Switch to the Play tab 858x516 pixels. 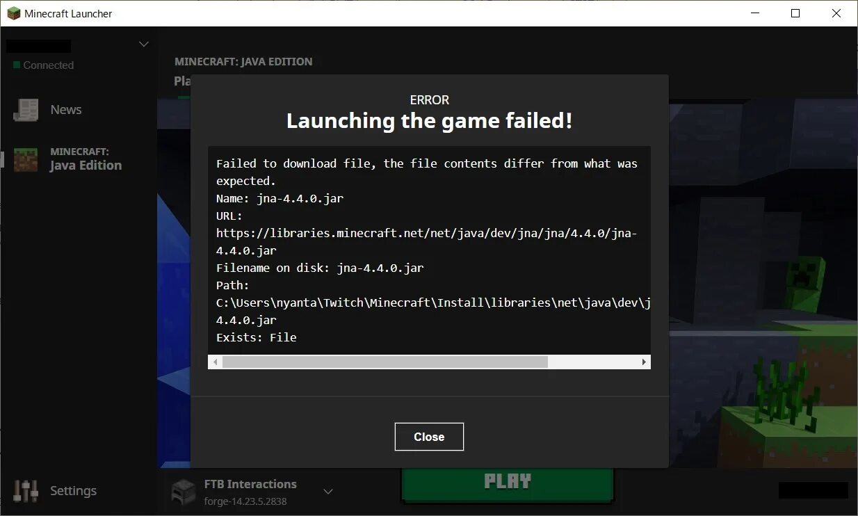pos(182,81)
